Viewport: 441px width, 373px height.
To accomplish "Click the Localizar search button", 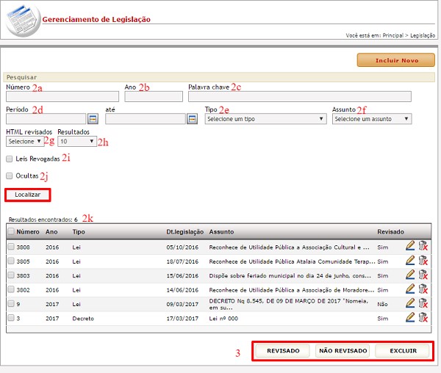I will 28,195.
